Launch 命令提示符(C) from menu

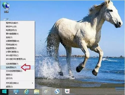[18, 56]
